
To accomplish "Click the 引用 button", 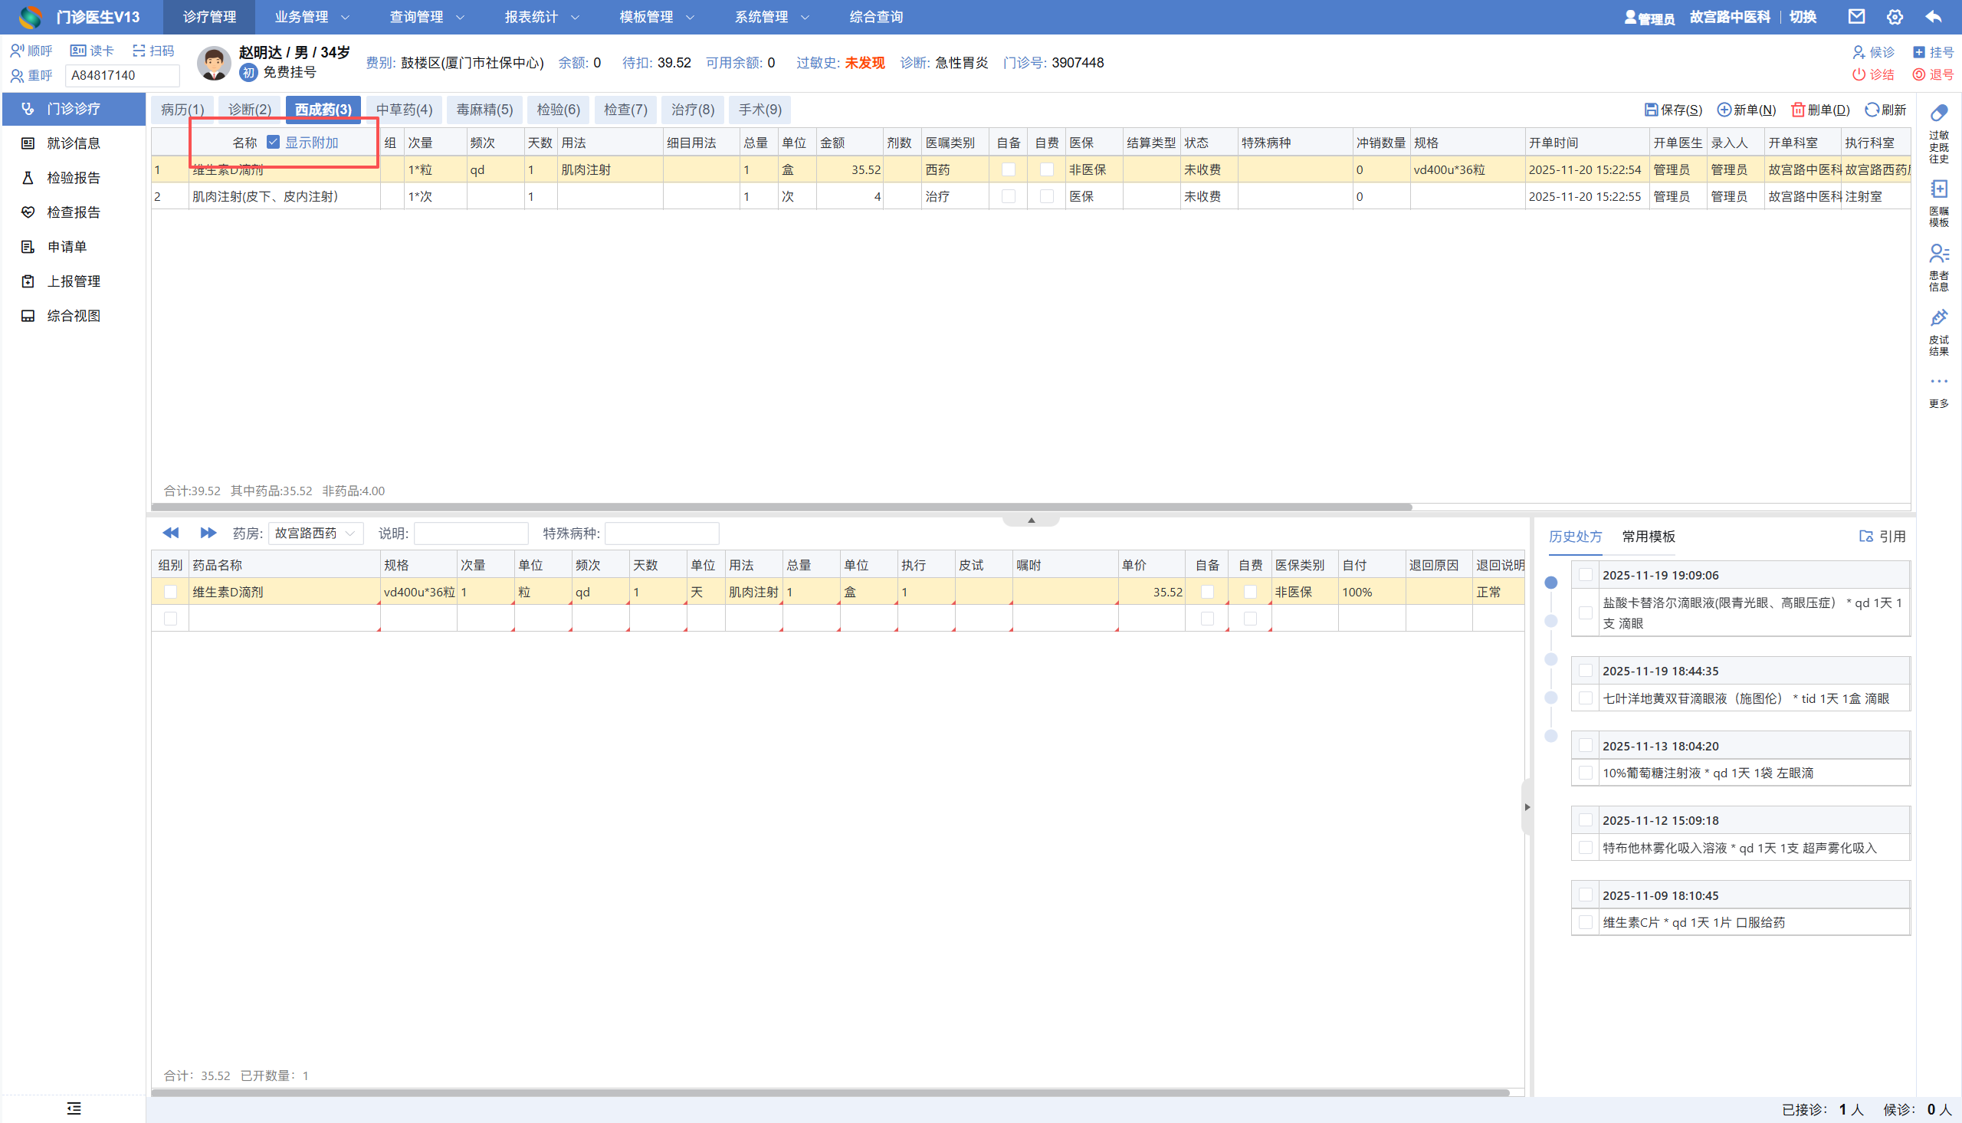I will [1882, 536].
